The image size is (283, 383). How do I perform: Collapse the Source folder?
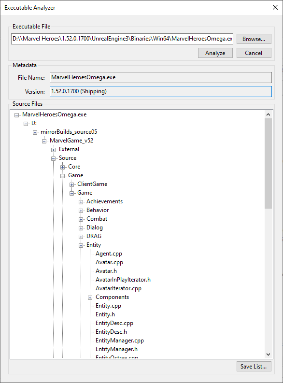(54, 158)
